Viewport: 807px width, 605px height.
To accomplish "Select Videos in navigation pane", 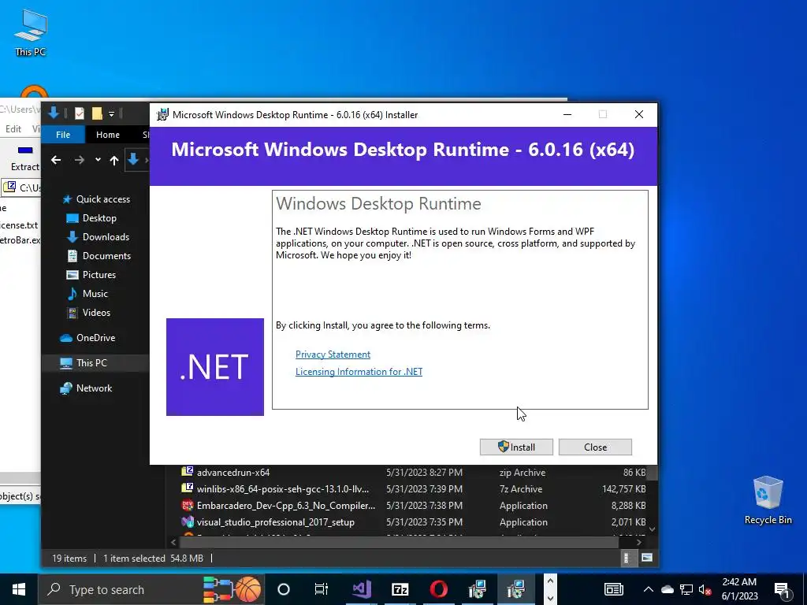I will [96, 313].
